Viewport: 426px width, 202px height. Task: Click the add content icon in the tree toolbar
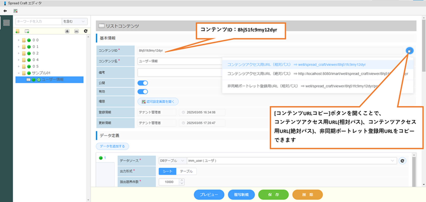coord(27,31)
